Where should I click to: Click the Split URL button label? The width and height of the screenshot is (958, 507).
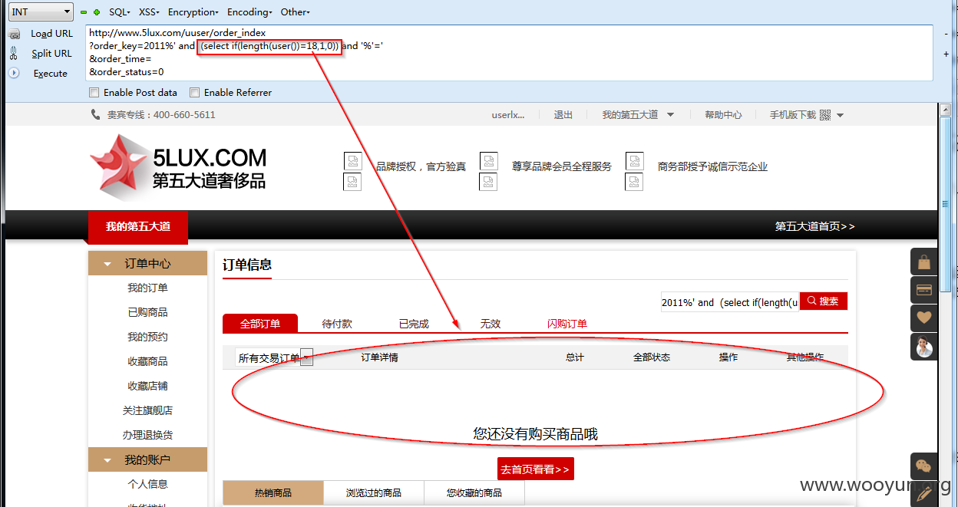pyautogui.click(x=52, y=54)
